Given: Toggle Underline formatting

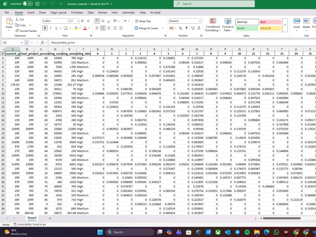Looking at the screenshot, I should 56,28.
